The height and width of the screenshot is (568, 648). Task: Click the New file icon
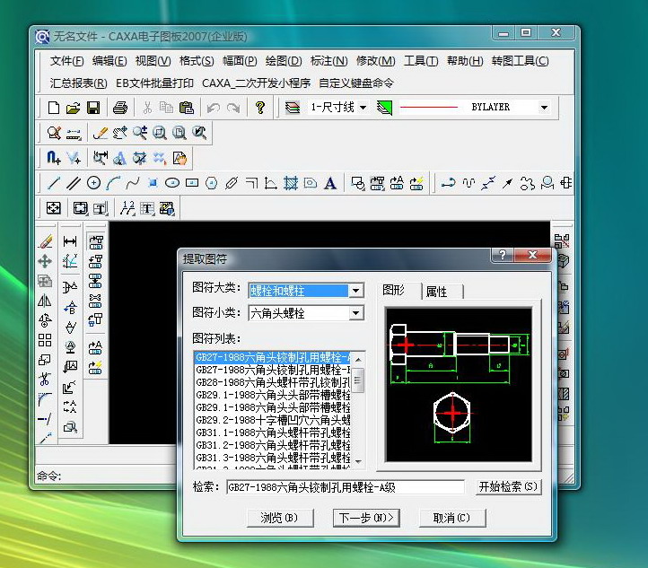54,108
